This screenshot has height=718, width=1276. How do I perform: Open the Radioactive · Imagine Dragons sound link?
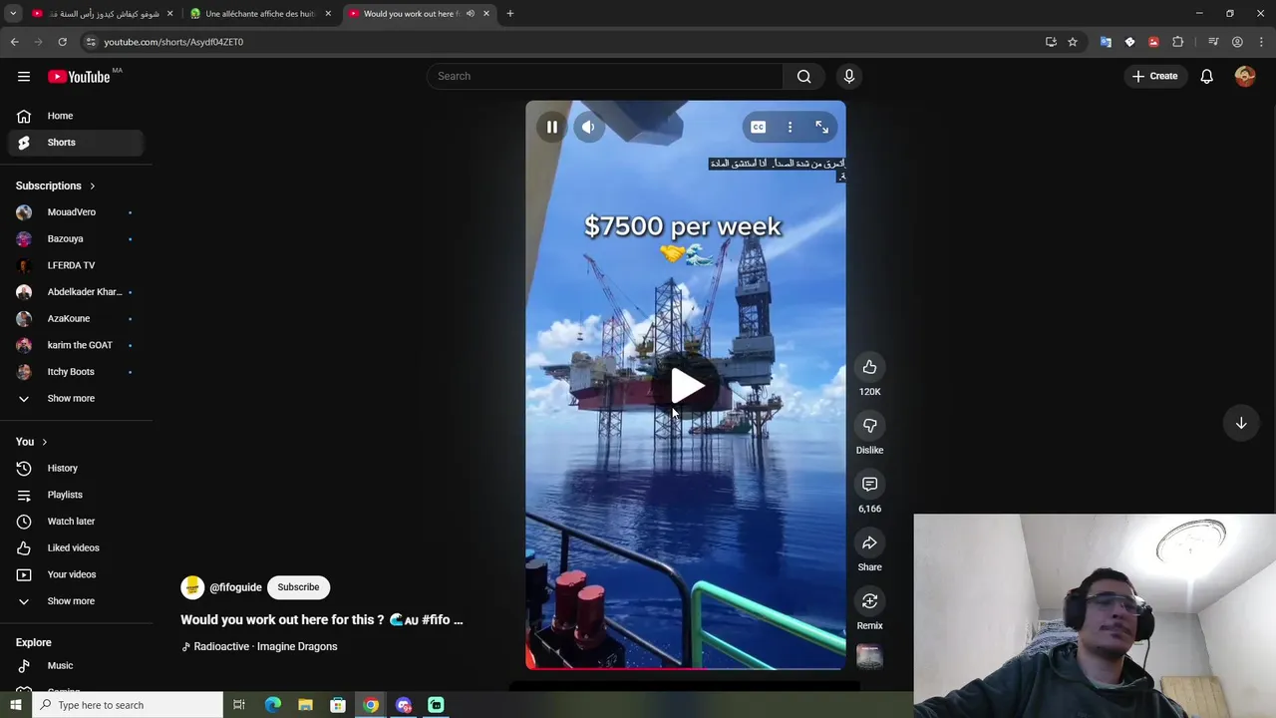(265, 646)
